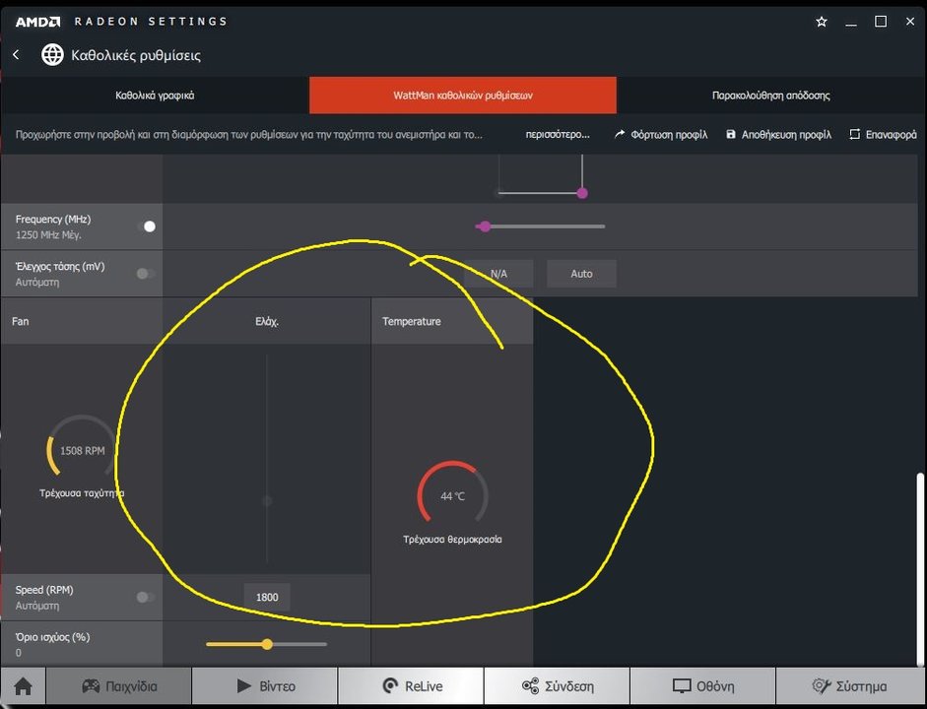Click the Temperature header label
Viewport: 927px width, 709px height.
click(x=412, y=321)
